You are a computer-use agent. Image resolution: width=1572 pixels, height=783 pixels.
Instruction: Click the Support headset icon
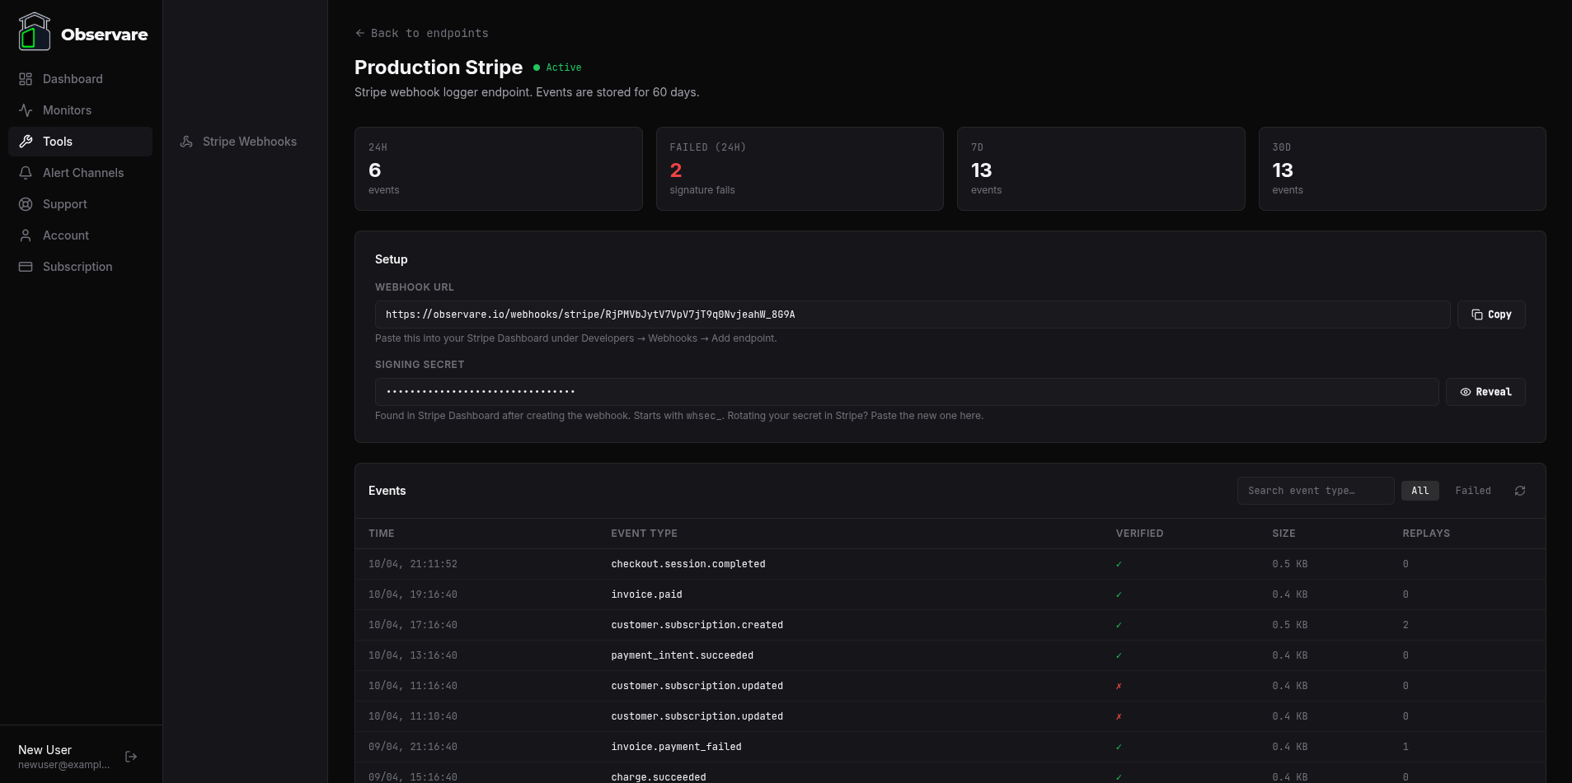(26, 204)
